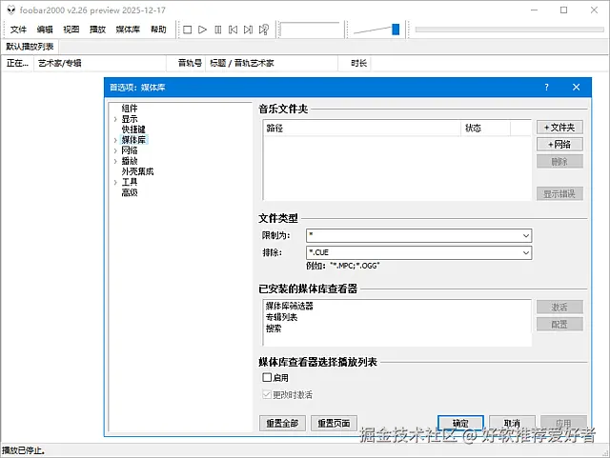Expand the 媒体库 tree node arrow

click(x=115, y=140)
